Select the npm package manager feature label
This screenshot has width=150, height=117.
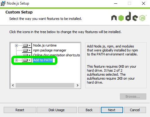coord(50,50)
